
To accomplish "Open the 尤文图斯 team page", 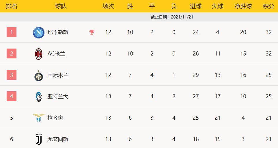I will click(58, 139).
